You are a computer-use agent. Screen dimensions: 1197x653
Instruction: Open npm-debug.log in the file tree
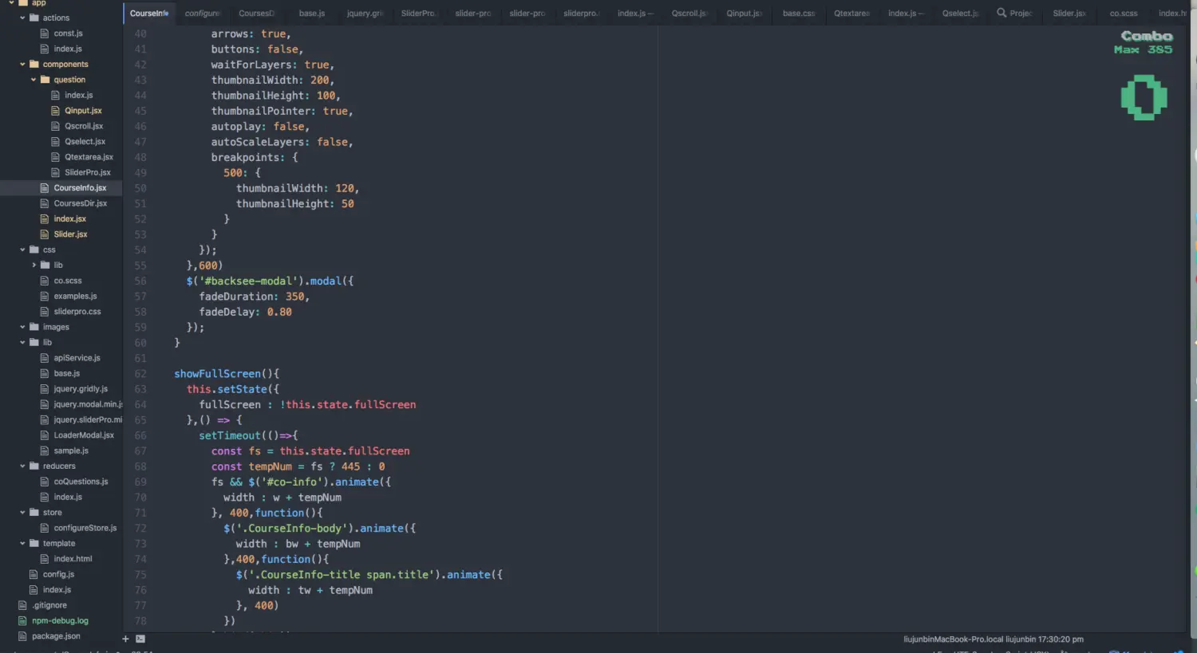(61, 621)
